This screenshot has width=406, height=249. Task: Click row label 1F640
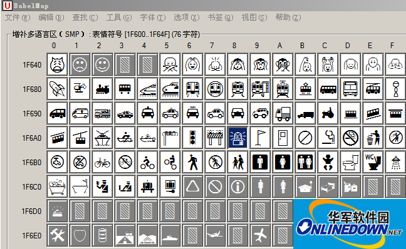pos(32,64)
